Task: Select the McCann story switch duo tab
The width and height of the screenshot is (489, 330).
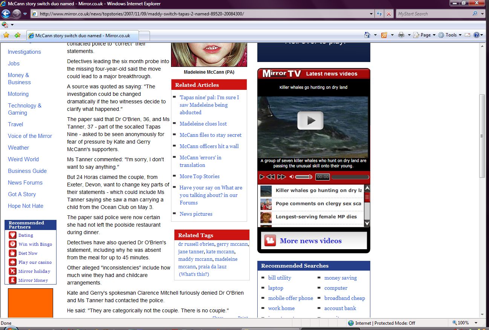Action: (82, 36)
